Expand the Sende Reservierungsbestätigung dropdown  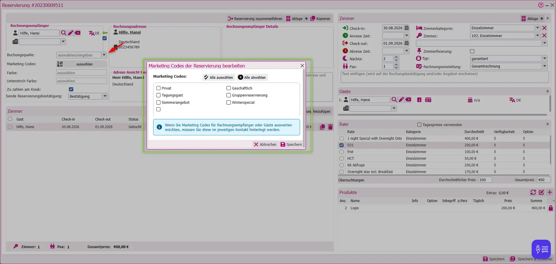tap(105, 96)
